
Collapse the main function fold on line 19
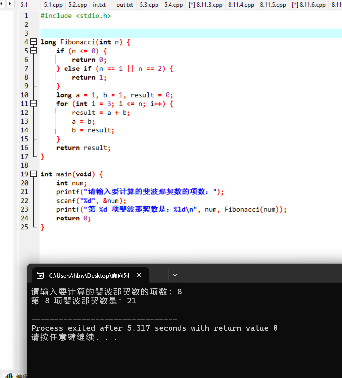[34, 174]
